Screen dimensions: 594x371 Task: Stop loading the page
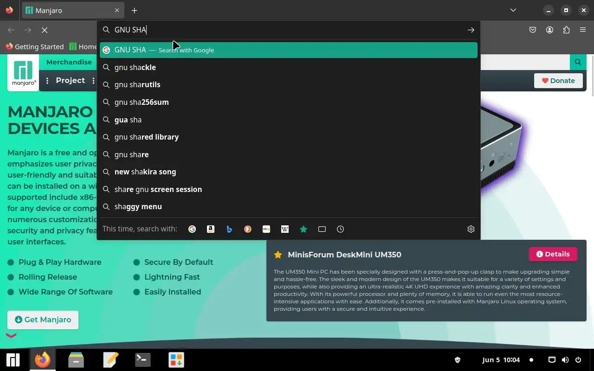(45, 30)
